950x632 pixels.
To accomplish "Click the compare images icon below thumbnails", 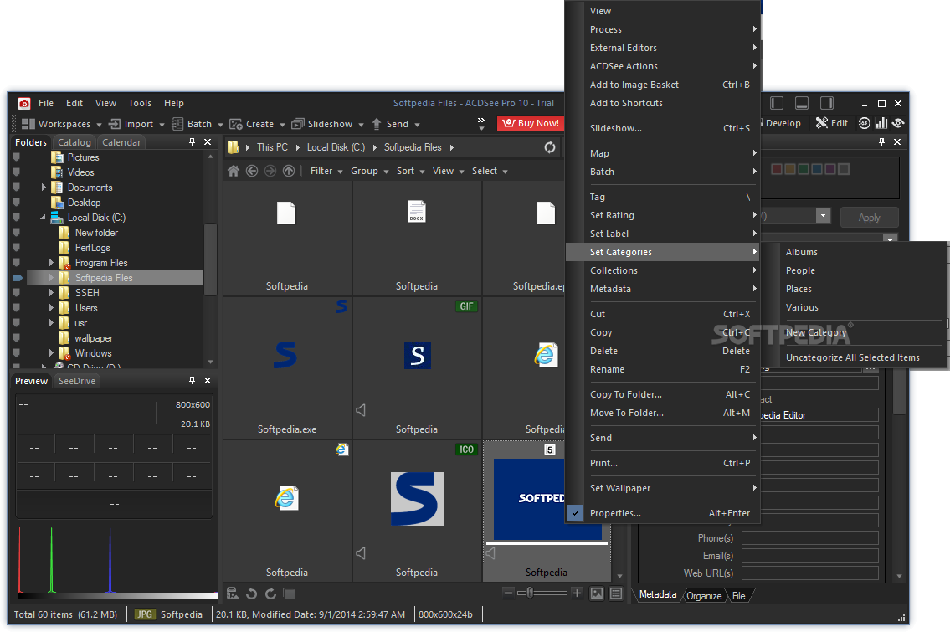I will click(289, 593).
